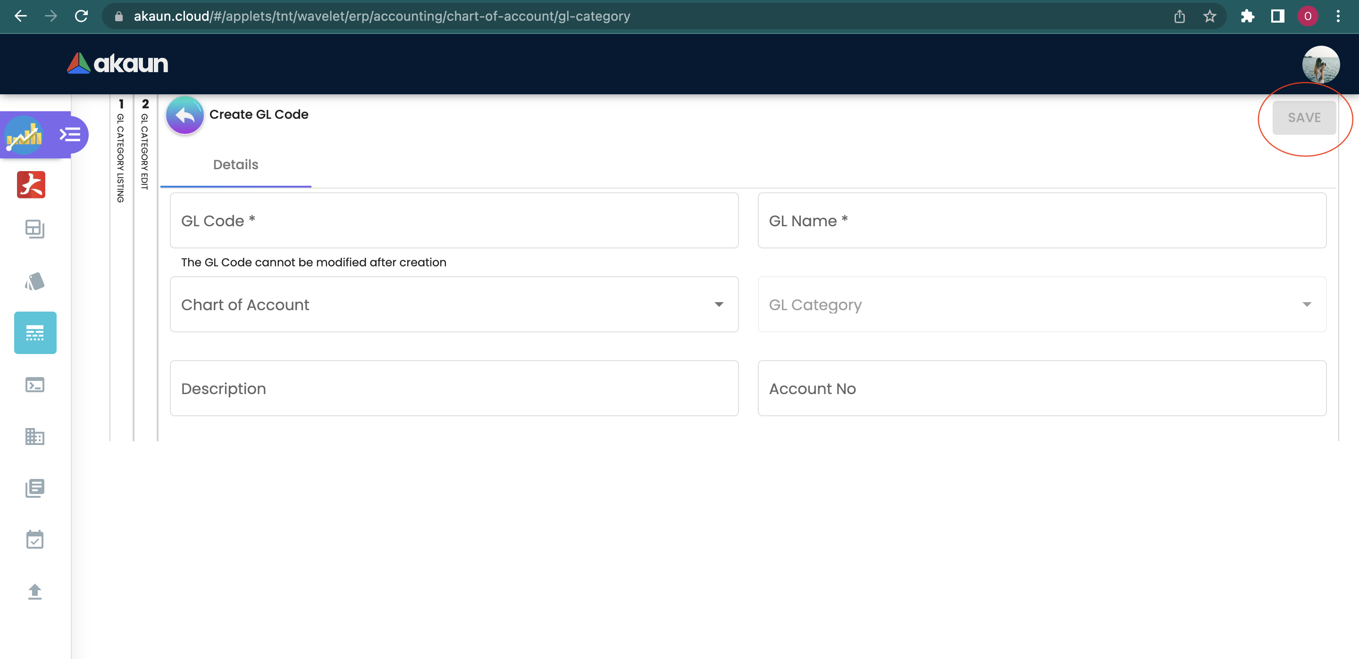Click the purple back arrow icon
This screenshot has height=659, width=1359.
(185, 115)
